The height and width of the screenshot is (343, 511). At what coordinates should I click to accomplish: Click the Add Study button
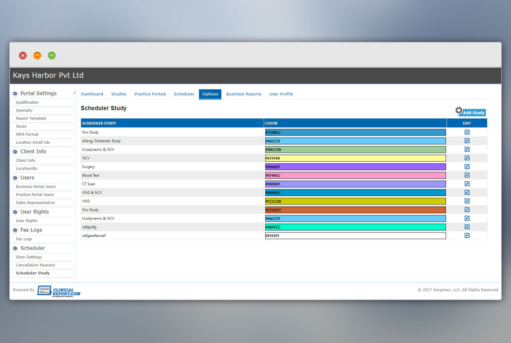click(472, 113)
